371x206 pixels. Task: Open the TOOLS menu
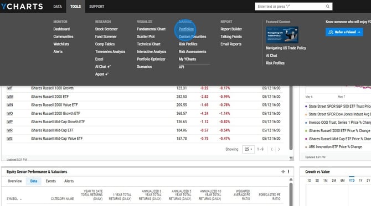point(75,7)
